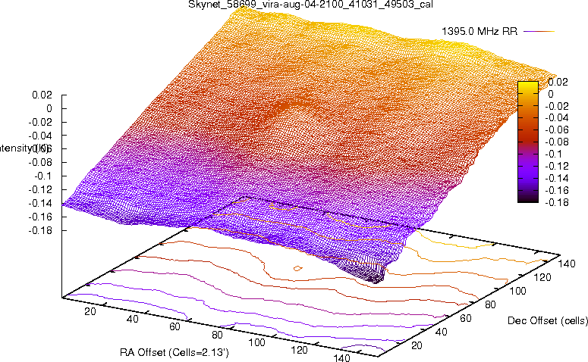The image size is (588, 362).
Task: Click the "140" tick on the RA Offset axis
Action: click(x=341, y=358)
